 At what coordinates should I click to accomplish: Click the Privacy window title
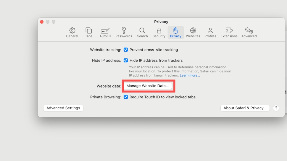pos(161,22)
